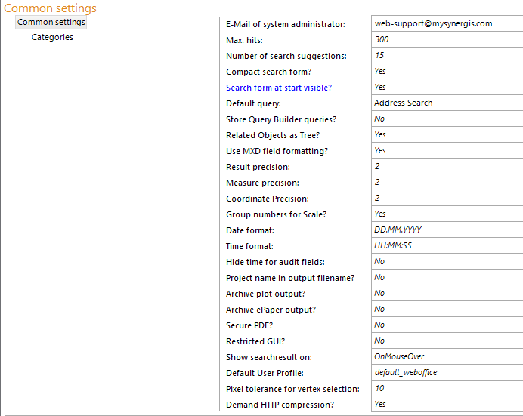This screenshot has width=523, height=416.
Task: Click Number of search suggestions value
Action: pos(446,55)
